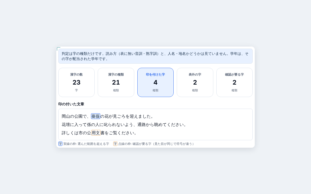311x194 pixels.
Task: Select the 漢字の種類 21 stat card
Action: [x=116, y=82]
